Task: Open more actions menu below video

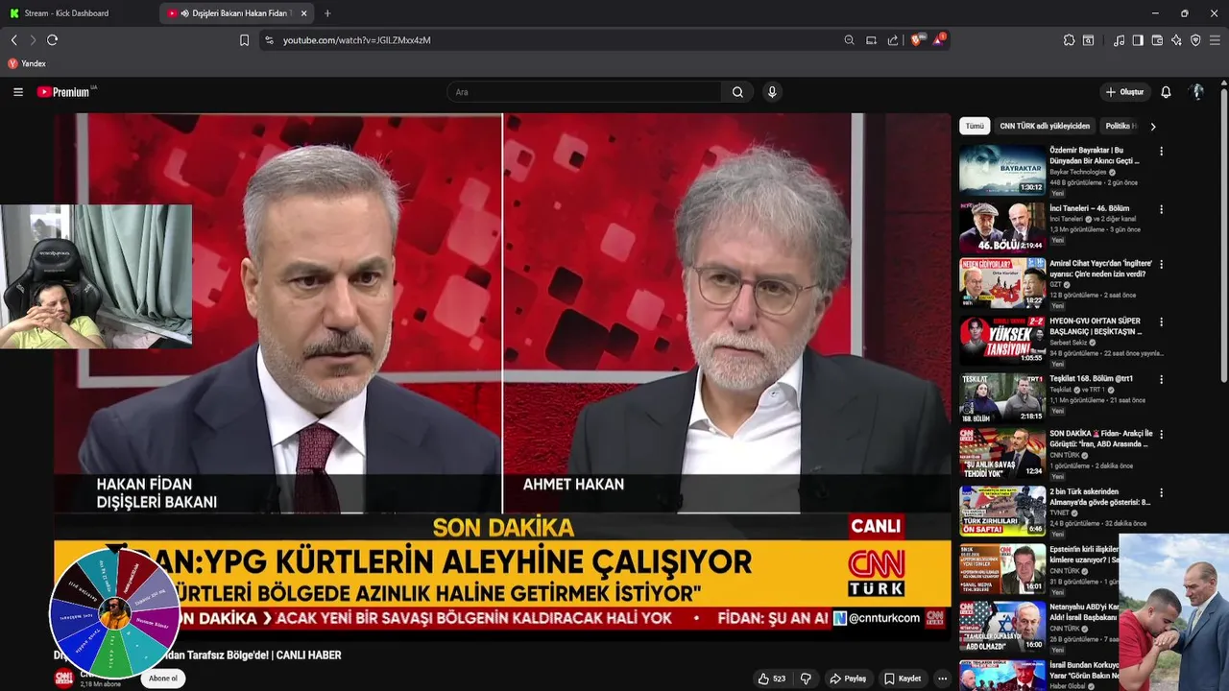Action: point(942,679)
